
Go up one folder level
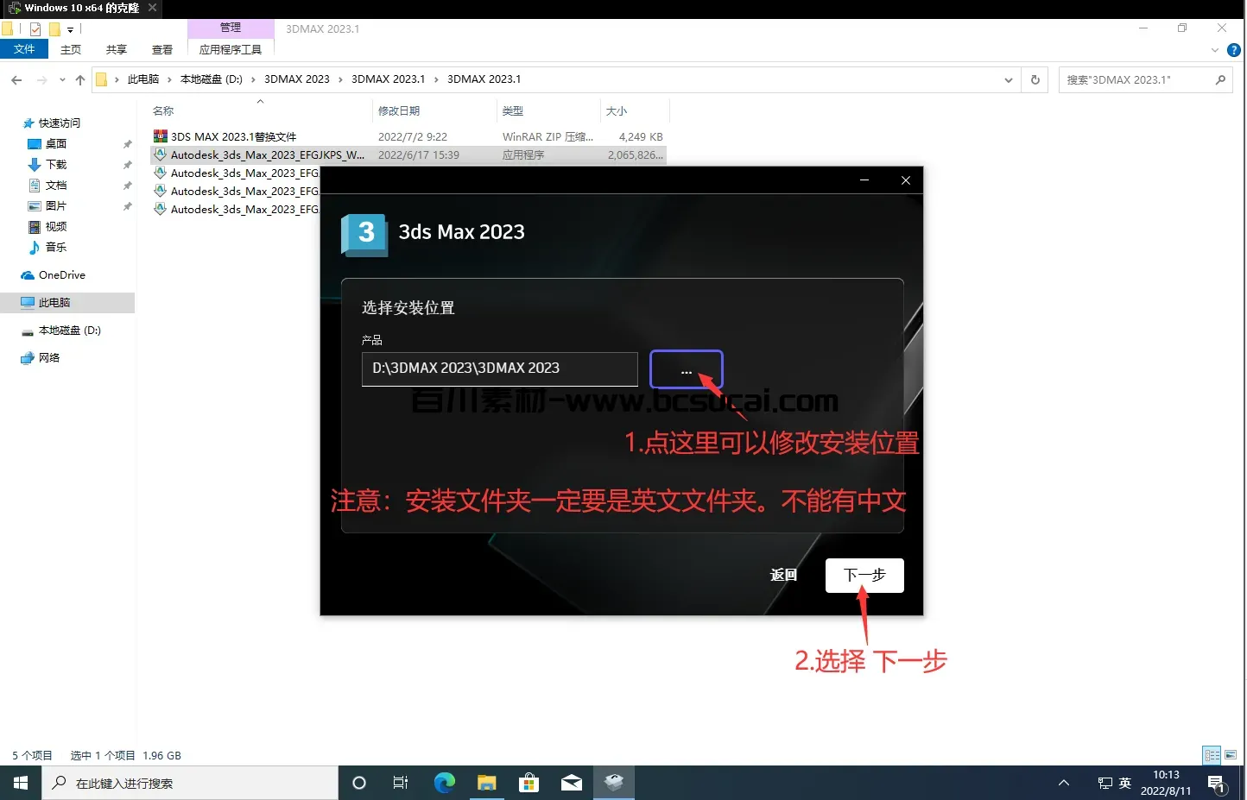(x=80, y=79)
